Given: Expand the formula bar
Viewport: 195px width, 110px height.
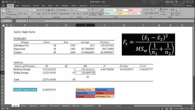Looking at the screenshot, I should [193, 21].
